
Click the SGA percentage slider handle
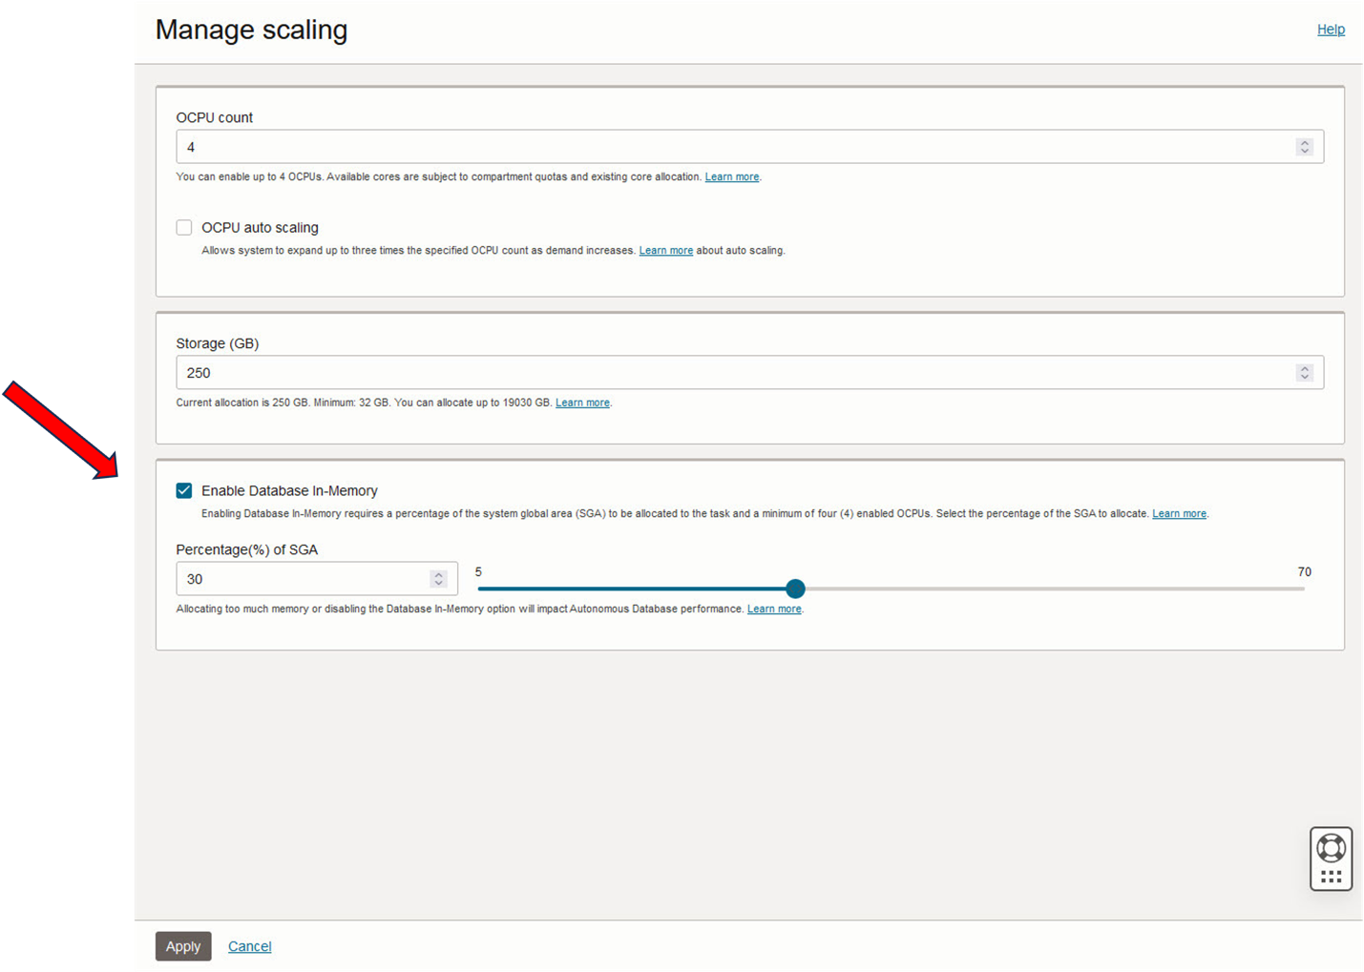click(x=795, y=589)
